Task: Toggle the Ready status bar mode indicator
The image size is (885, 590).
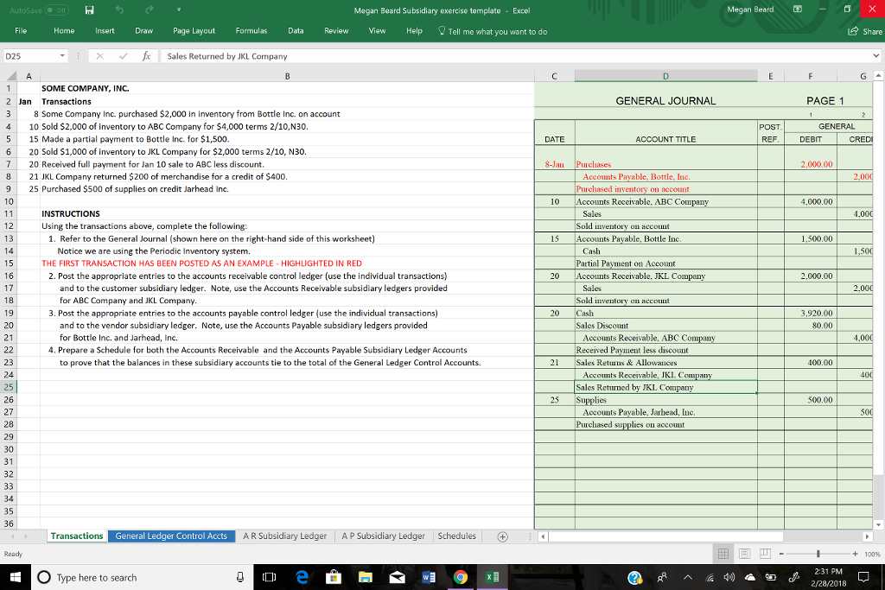Action: click(14, 554)
